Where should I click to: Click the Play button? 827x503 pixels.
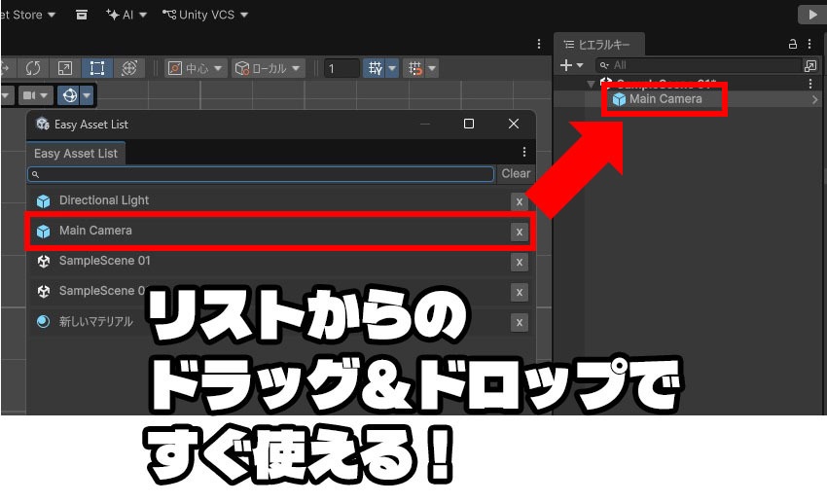pos(811,15)
